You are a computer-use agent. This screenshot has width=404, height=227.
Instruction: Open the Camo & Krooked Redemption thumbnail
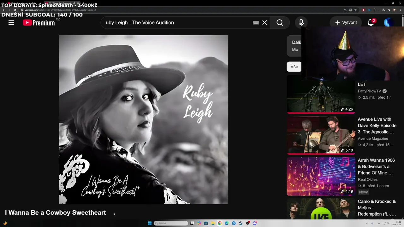pos(321,209)
